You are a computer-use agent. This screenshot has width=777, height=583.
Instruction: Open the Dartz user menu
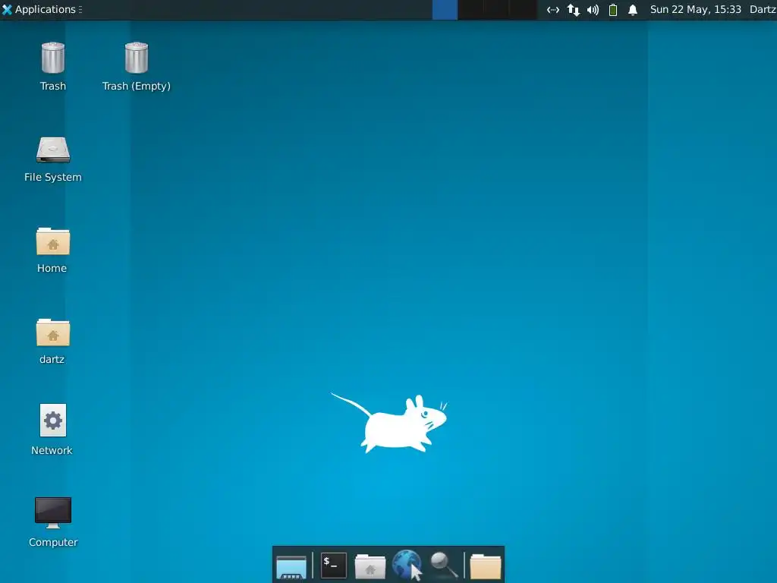[x=763, y=9]
